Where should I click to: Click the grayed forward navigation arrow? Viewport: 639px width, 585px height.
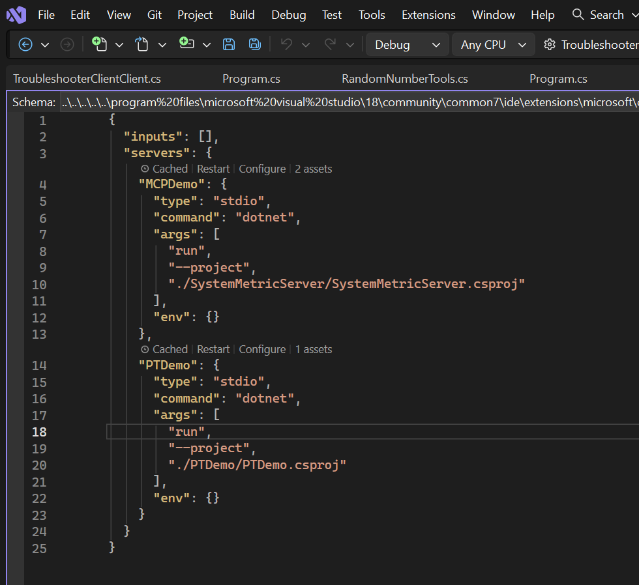point(67,45)
